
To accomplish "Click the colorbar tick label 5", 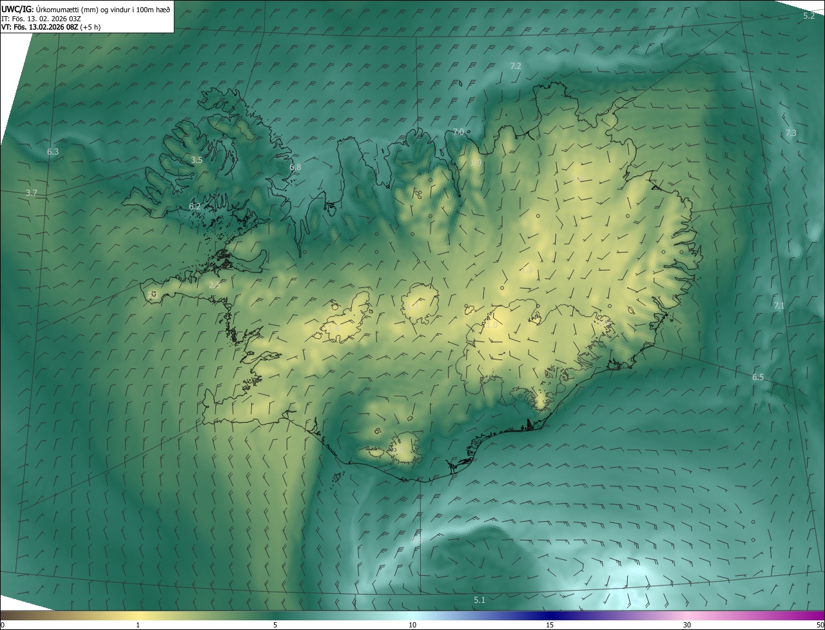I will (x=275, y=625).
